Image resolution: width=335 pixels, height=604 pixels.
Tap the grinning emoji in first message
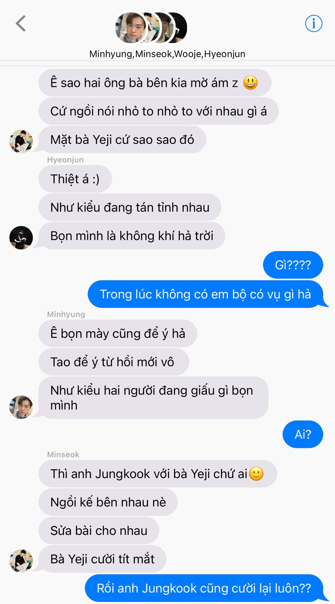pos(251,83)
